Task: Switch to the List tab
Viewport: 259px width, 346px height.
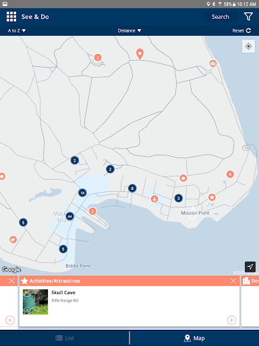Action: click(x=65, y=338)
